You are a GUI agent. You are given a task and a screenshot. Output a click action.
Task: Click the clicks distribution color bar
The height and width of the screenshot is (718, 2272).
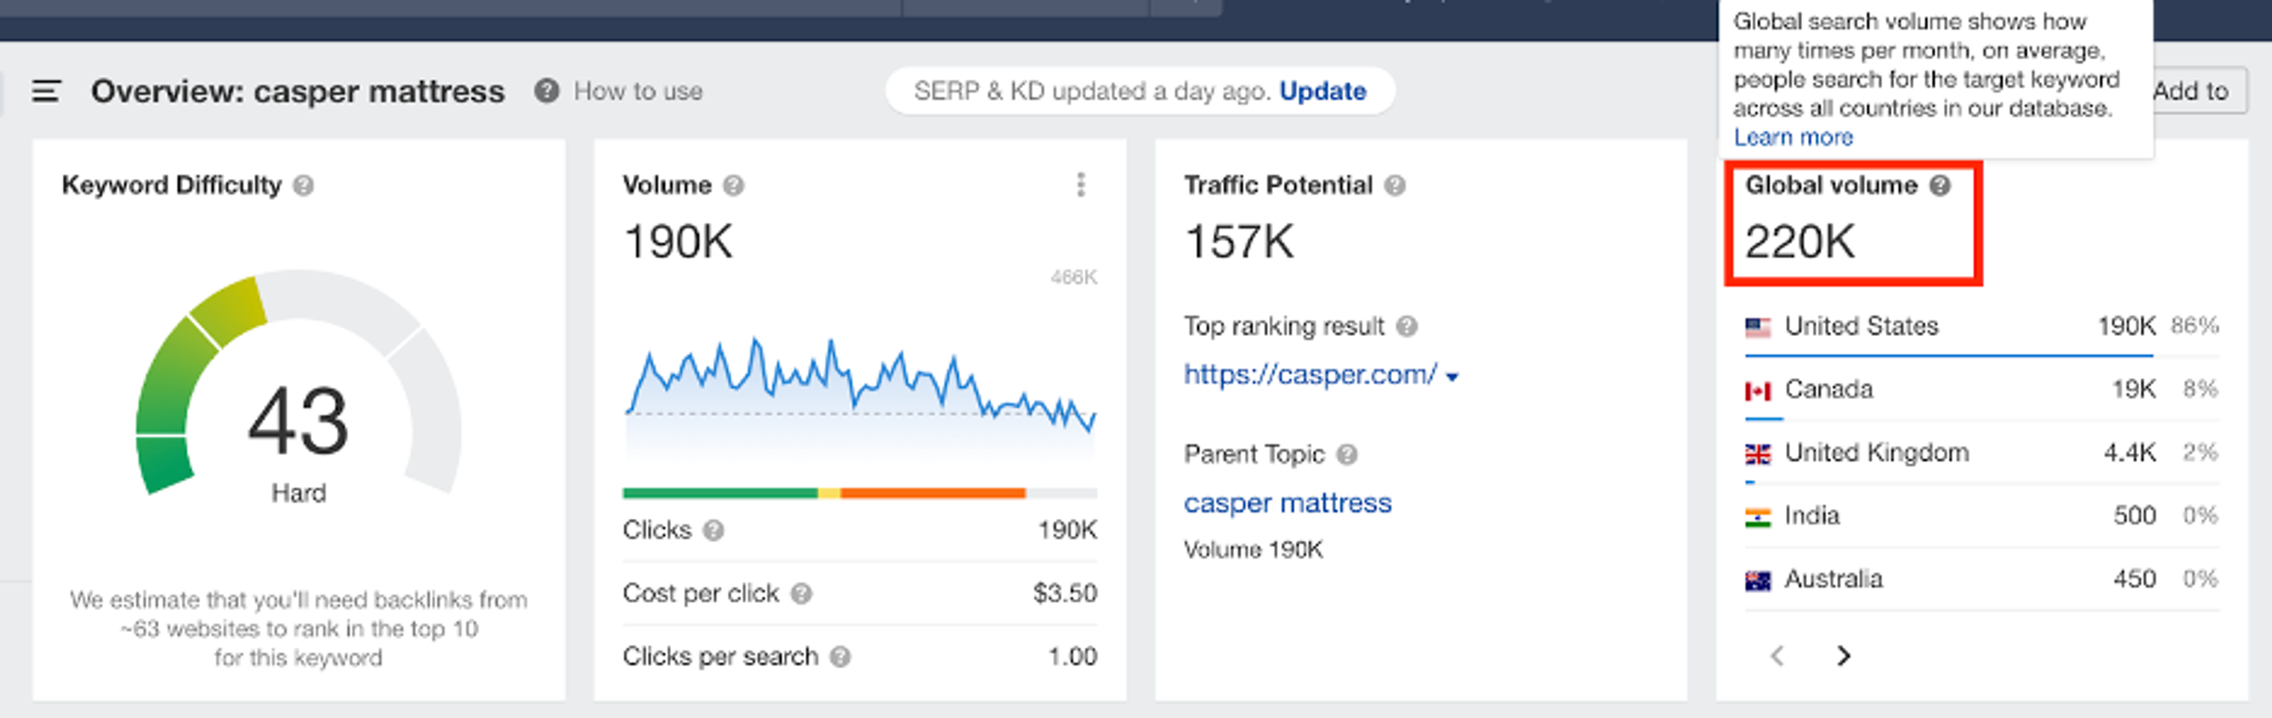[x=860, y=494]
